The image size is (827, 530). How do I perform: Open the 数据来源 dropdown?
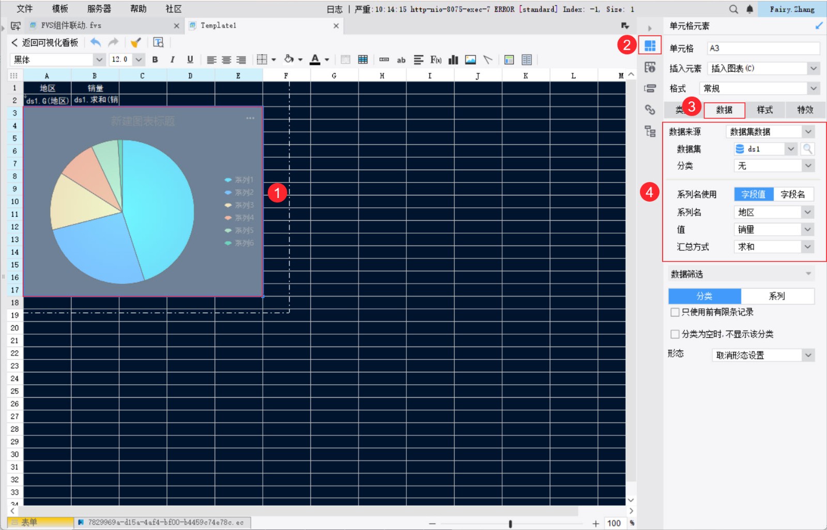808,132
